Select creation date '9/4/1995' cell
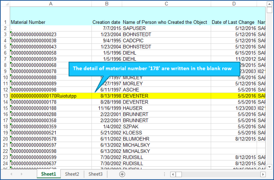The image size is (274, 180). [107, 40]
